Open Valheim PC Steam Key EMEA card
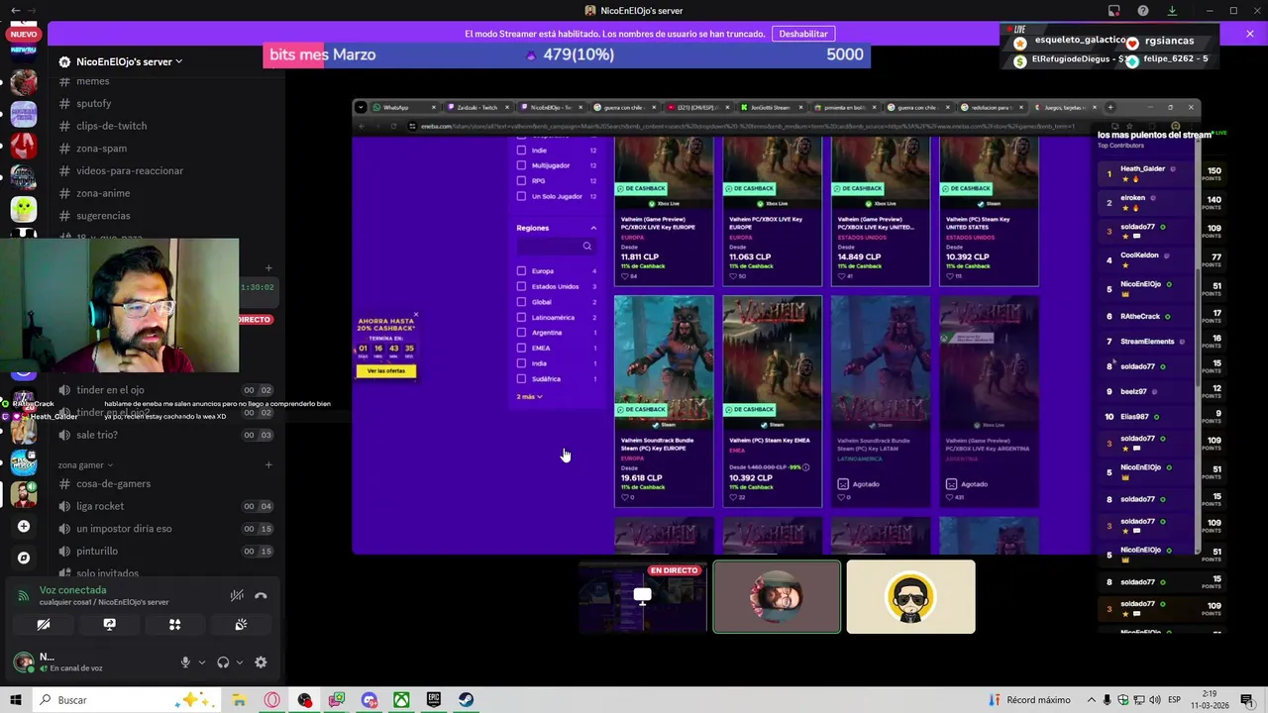The width and height of the screenshot is (1268, 713). 773,401
